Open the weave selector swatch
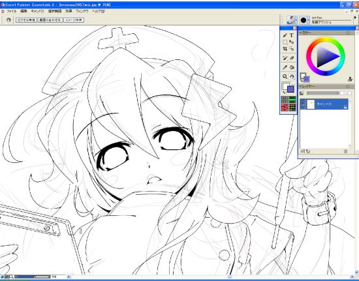The image size is (359, 281). pos(292,108)
